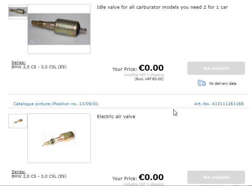Viewport: 252px width, 186px height.
Task: Open the 'Catalogue picture-/Position no. 13/09/01' link
Action: pyautogui.click(x=56, y=104)
